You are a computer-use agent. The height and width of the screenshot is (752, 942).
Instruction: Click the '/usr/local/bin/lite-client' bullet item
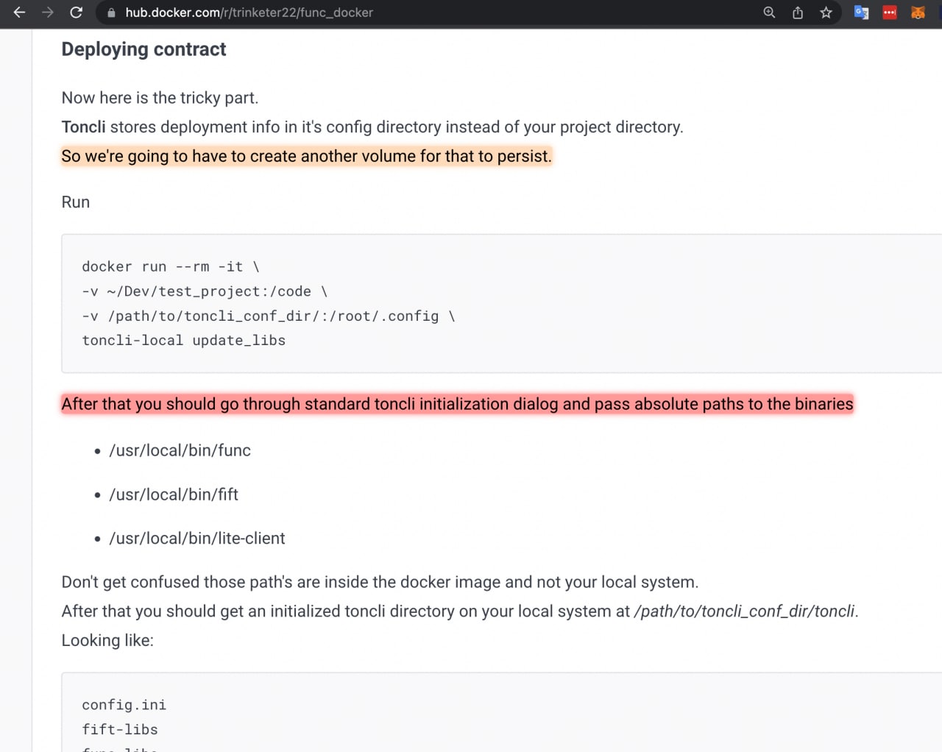[x=196, y=539]
